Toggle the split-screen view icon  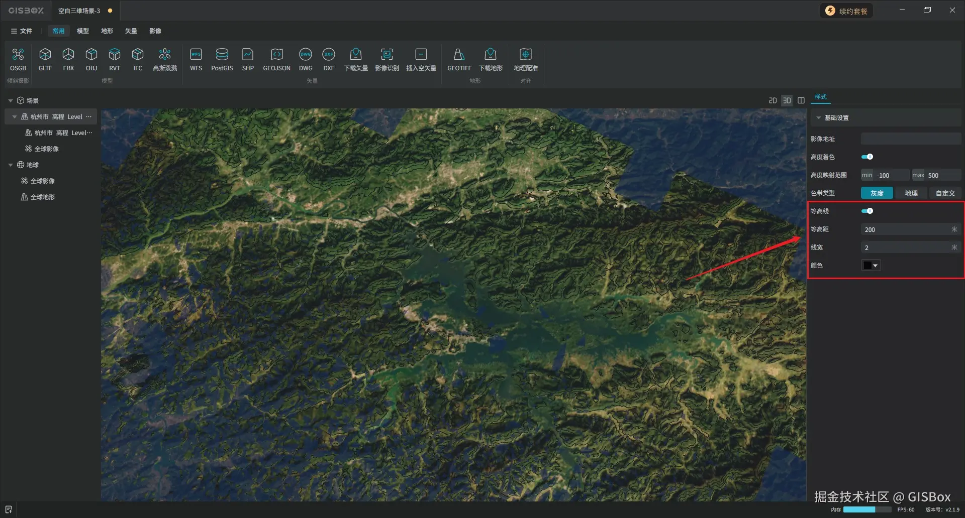click(801, 100)
